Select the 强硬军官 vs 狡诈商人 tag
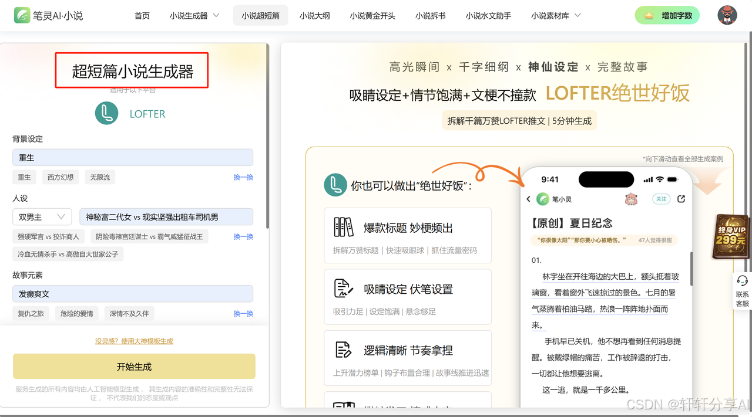Screen dimensions: 752x417 tap(48, 236)
